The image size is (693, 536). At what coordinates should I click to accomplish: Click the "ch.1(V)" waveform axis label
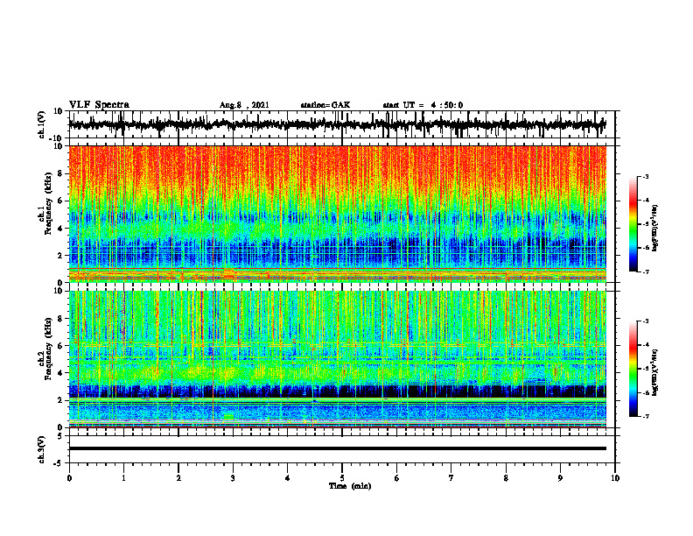[x=42, y=124]
